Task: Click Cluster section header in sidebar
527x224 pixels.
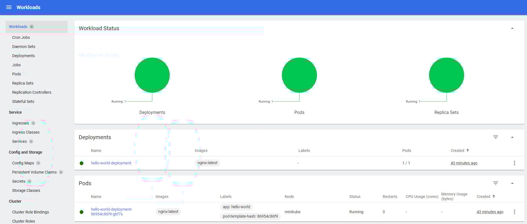Action: 15,201
